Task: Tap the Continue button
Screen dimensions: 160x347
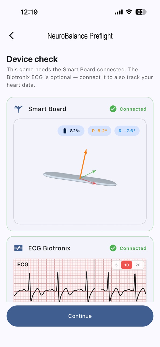Action: click(80, 316)
